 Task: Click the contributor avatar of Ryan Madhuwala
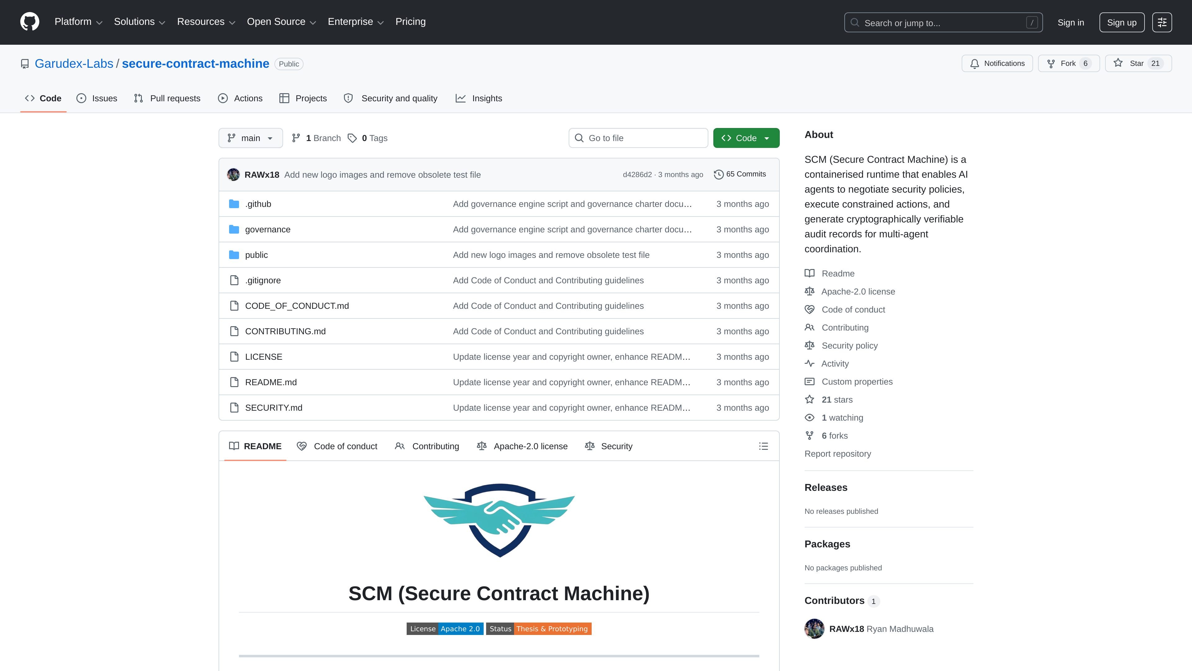click(815, 629)
